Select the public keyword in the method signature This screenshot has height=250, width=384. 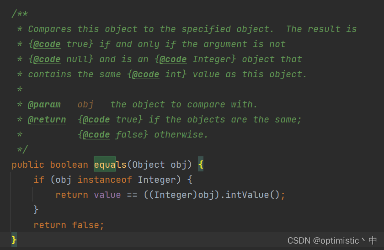28,165
